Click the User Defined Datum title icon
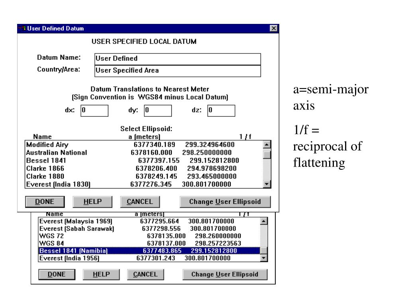Image resolution: width=408 pixels, height=306 pixels. (x=22, y=28)
